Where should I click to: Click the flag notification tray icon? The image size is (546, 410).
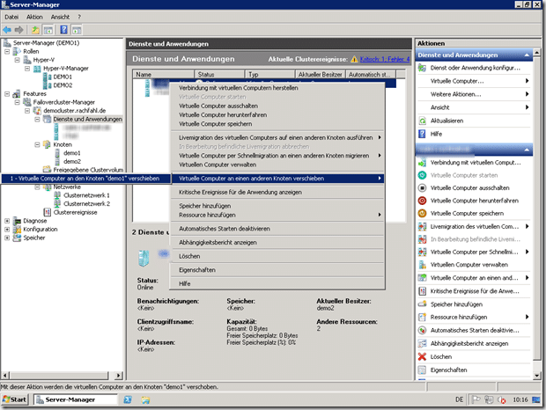tap(476, 399)
